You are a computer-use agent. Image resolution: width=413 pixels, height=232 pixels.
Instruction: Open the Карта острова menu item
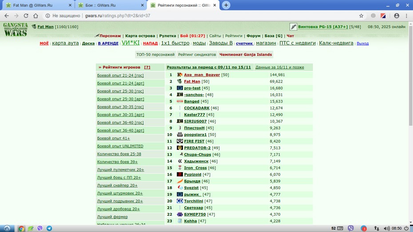pos(140,36)
